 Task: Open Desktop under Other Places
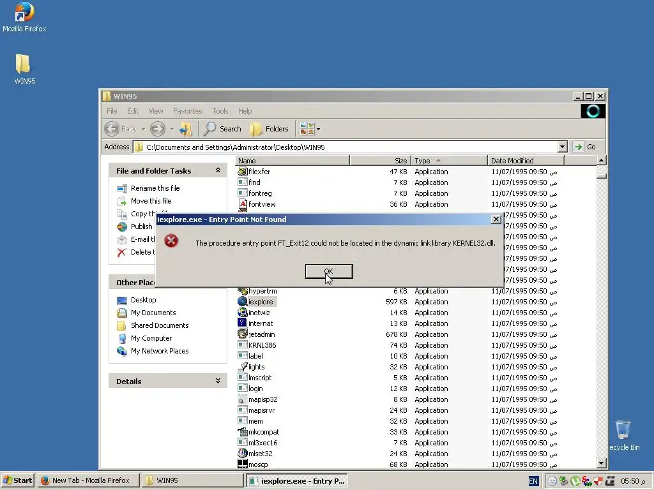tap(144, 300)
